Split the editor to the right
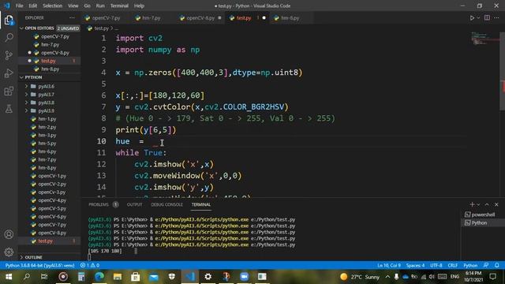The width and height of the screenshot is (505, 284). coord(487,18)
